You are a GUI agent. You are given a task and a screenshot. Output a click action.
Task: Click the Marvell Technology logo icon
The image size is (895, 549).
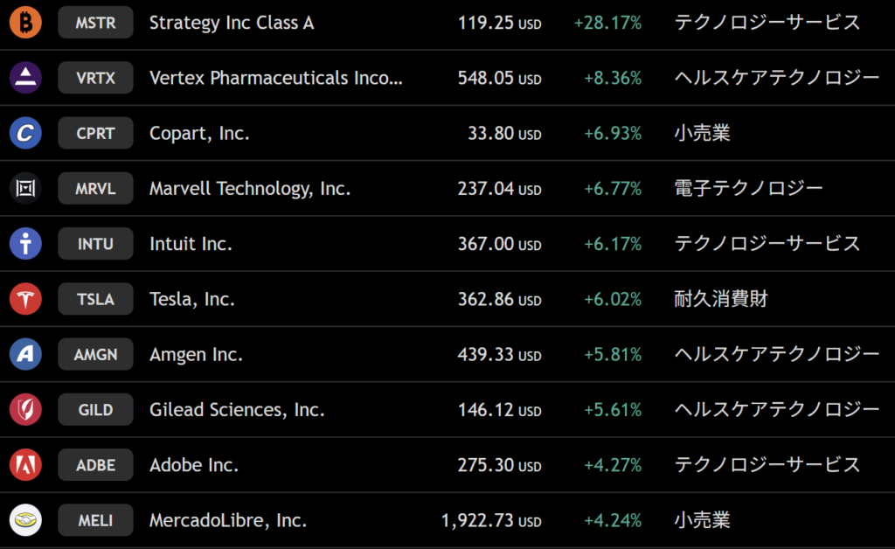click(25, 188)
